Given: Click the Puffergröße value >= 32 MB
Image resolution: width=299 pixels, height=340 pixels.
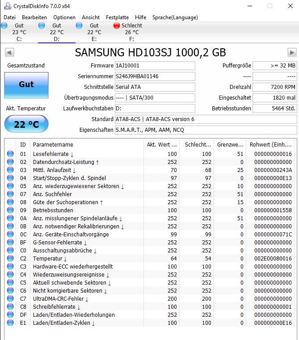Looking at the screenshot, I should [275, 66].
